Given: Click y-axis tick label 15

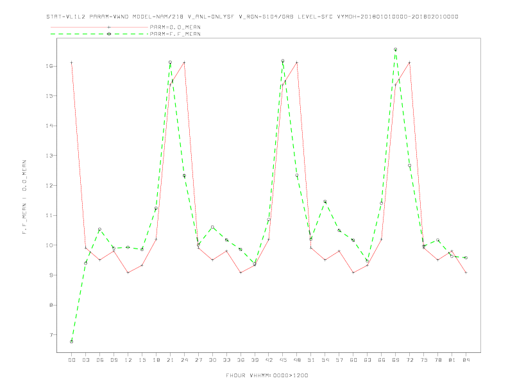Looking at the screenshot, I should [49, 95].
